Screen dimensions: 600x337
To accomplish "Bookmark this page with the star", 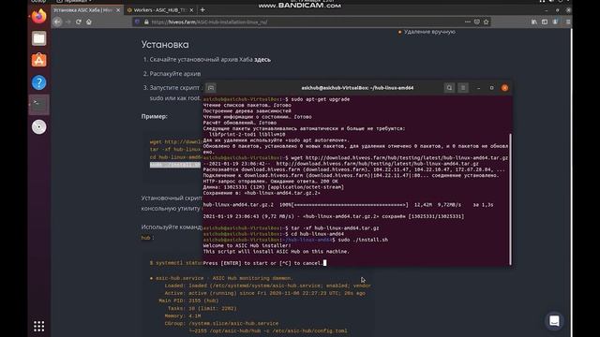I will tap(486, 22).
